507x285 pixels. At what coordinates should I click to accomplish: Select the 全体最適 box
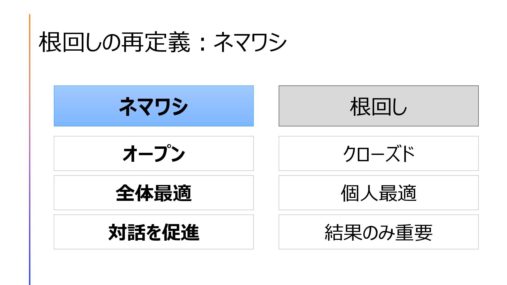(154, 193)
